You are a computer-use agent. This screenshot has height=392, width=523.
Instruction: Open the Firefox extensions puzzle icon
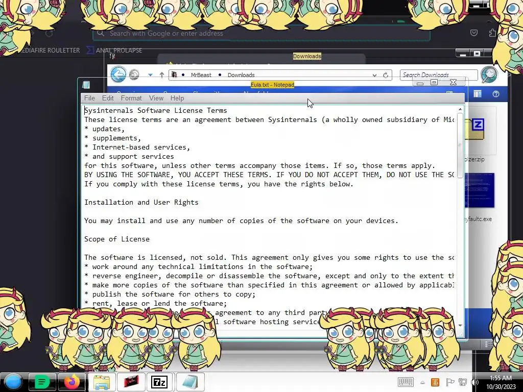pyautogui.click(x=492, y=33)
